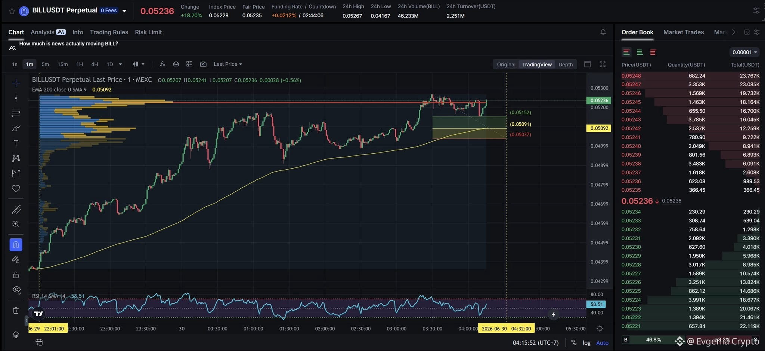Toggle lock all drawings

(x=16, y=275)
